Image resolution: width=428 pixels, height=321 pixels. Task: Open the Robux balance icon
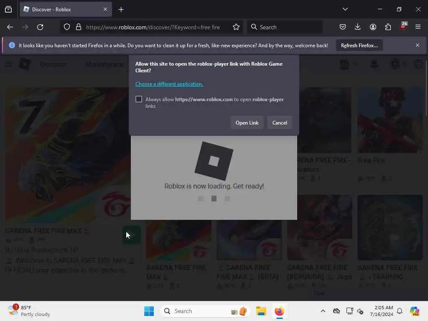coord(395,64)
